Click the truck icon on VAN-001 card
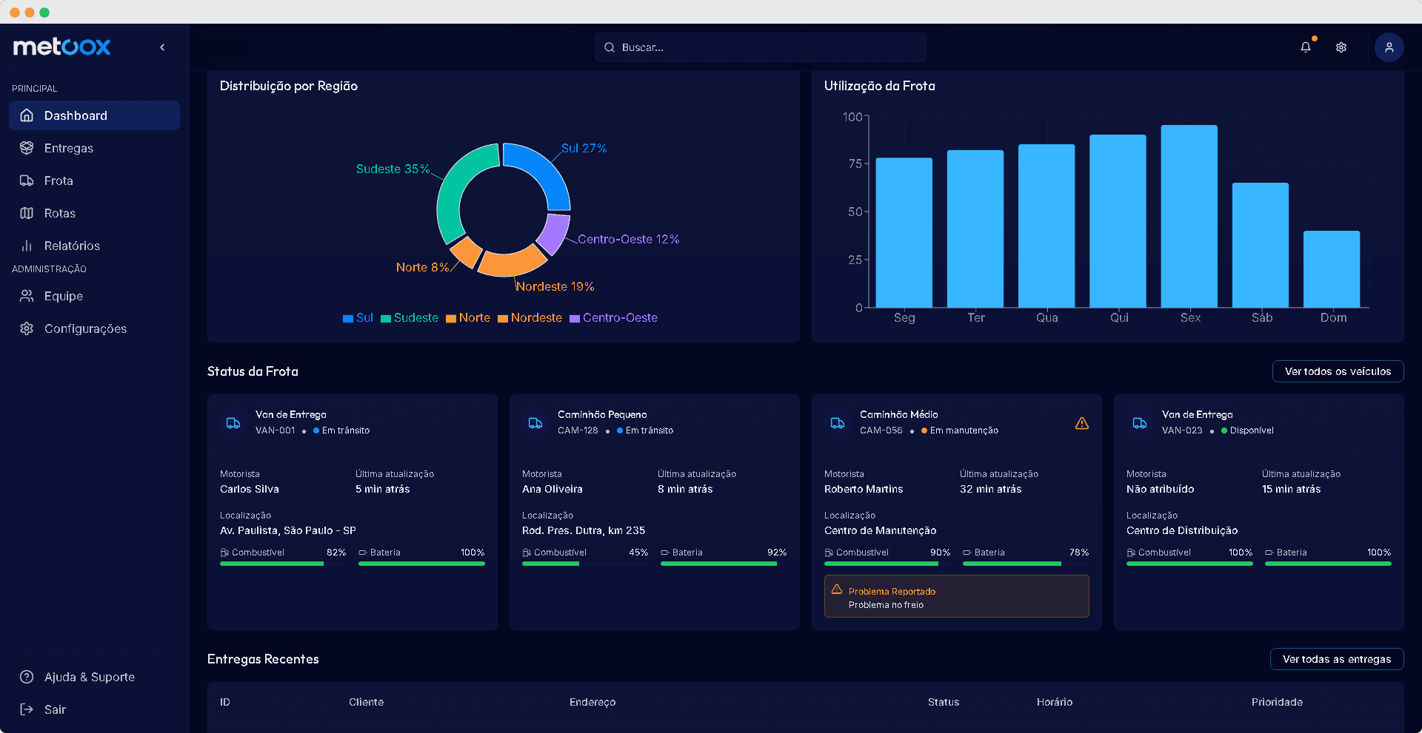 [233, 423]
